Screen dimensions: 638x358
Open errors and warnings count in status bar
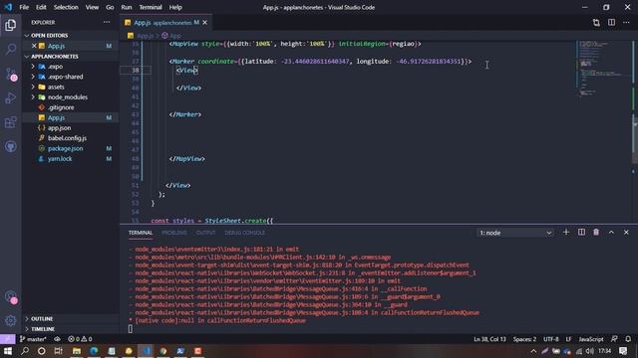click(80, 339)
